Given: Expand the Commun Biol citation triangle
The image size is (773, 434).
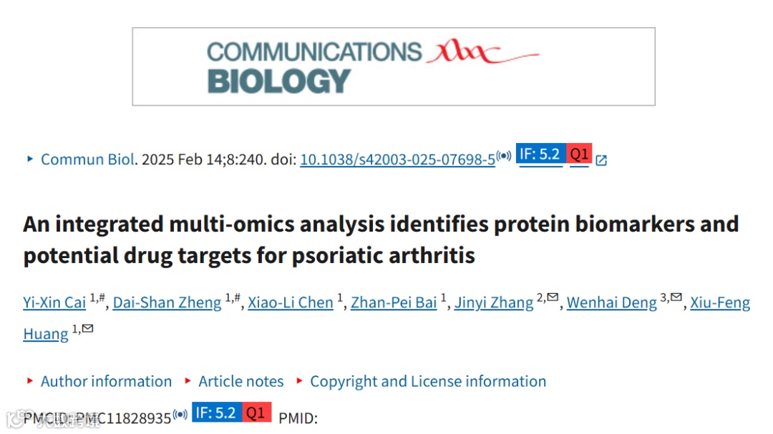Looking at the screenshot, I should click(30, 159).
